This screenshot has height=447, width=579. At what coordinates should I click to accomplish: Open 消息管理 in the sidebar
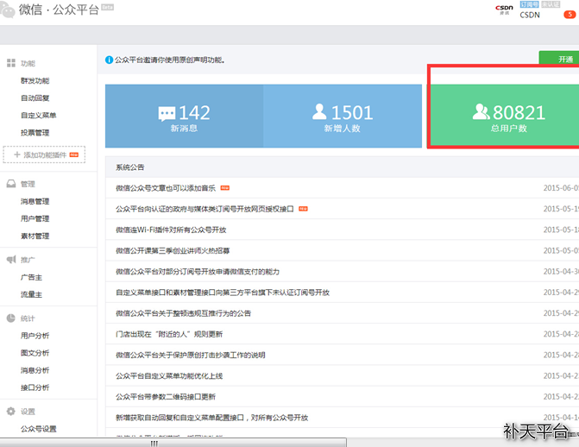coord(35,201)
